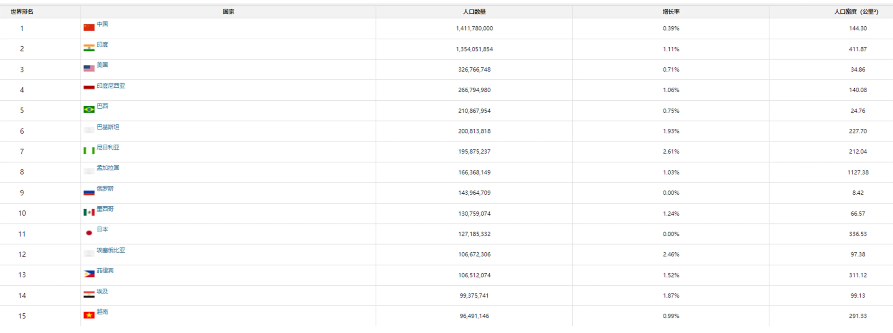Image resolution: width=893 pixels, height=333 pixels.
Task: Open the 印度尼西亚 country link
Action: pyautogui.click(x=111, y=86)
